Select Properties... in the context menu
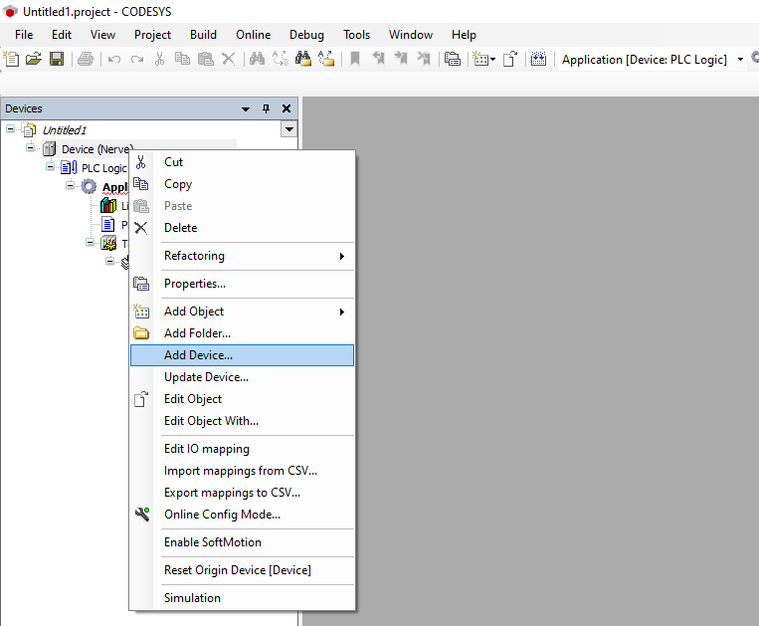Image resolution: width=759 pixels, height=626 pixels. click(194, 284)
